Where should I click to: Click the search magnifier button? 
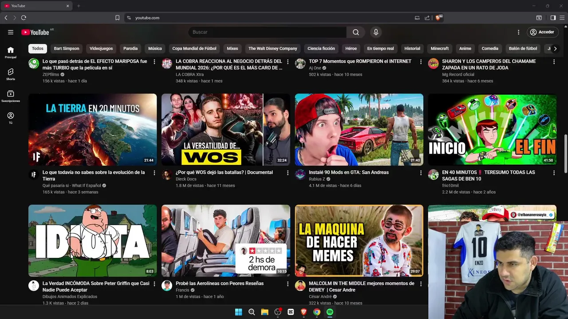click(356, 32)
